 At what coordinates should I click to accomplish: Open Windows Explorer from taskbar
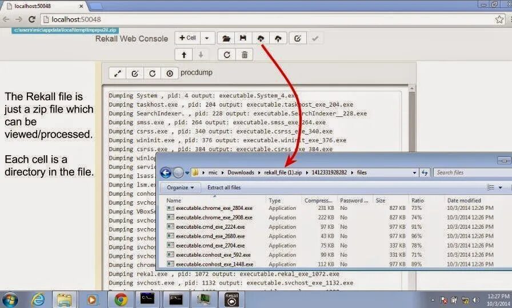coord(65,299)
